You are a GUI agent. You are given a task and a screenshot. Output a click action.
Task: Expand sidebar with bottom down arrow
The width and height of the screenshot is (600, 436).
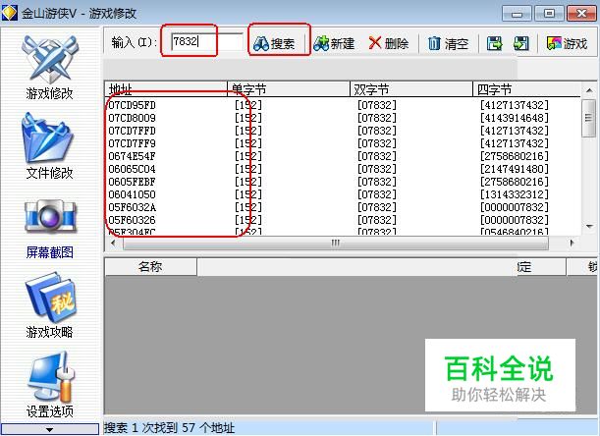50,429
